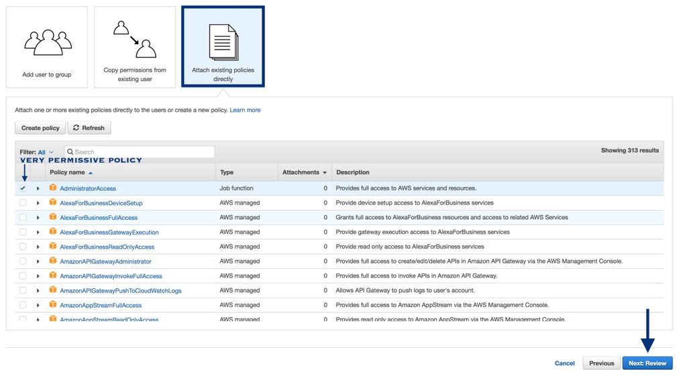Click the AlexaForBusinessFullAccess policy box icon
The width and height of the screenshot is (687, 380).
tap(53, 217)
